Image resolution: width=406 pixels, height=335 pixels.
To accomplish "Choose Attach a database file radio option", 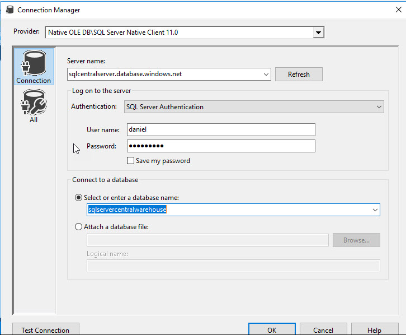I will (78, 227).
